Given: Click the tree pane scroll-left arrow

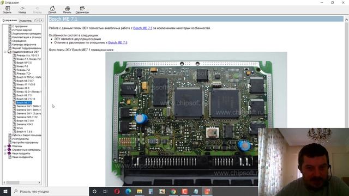Looking at the screenshot, I should click(4, 182).
